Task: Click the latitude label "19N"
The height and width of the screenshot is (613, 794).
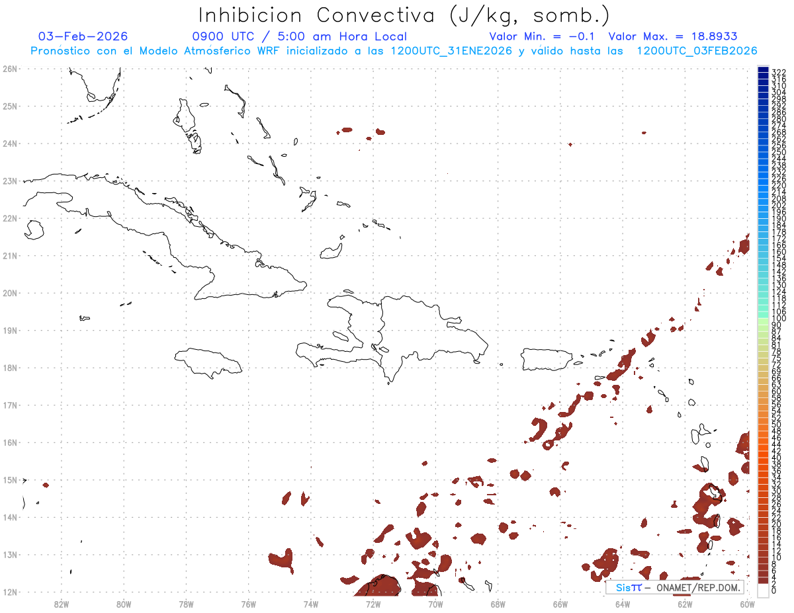Action: tap(9, 330)
